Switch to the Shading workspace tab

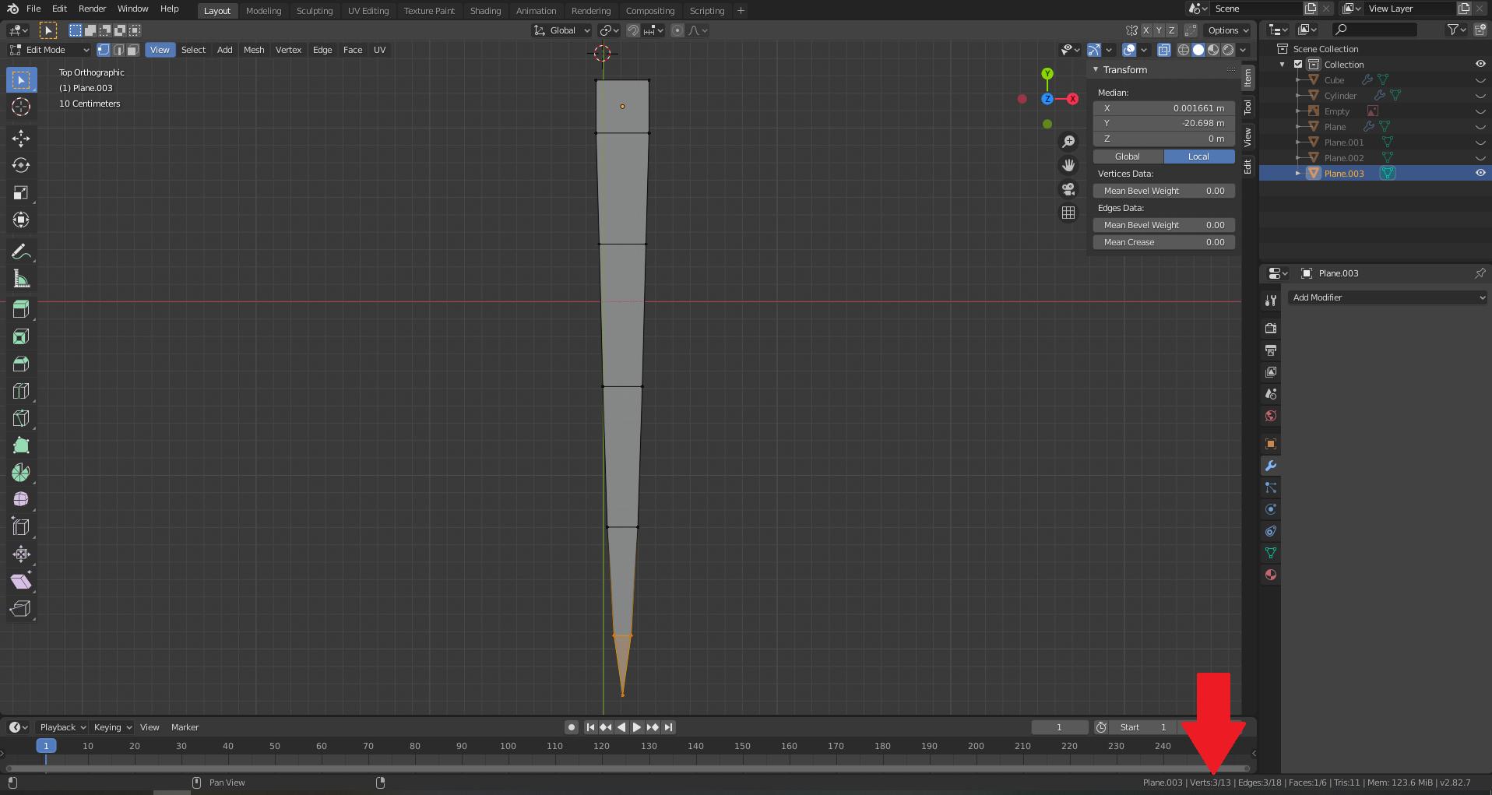click(x=485, y=10)
